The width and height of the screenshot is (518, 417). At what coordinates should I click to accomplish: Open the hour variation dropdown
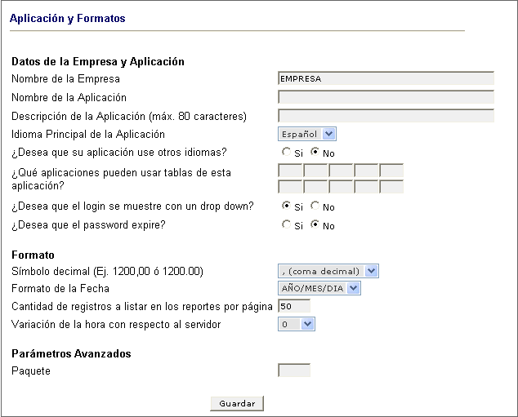click(x=297, y=324)
